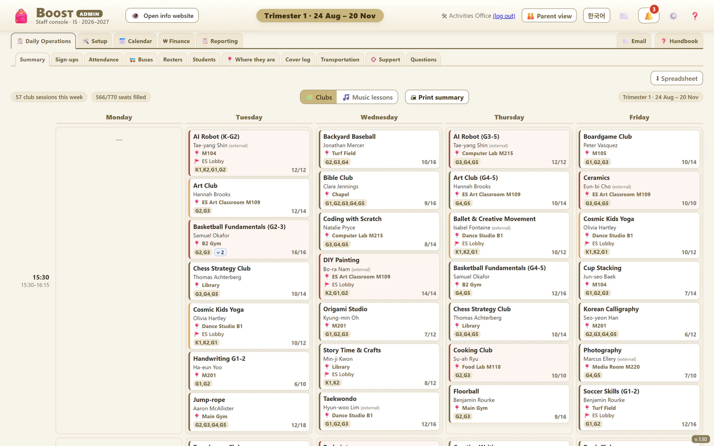
Task: Open the Finance tab
Action: (x=176, y=41)
